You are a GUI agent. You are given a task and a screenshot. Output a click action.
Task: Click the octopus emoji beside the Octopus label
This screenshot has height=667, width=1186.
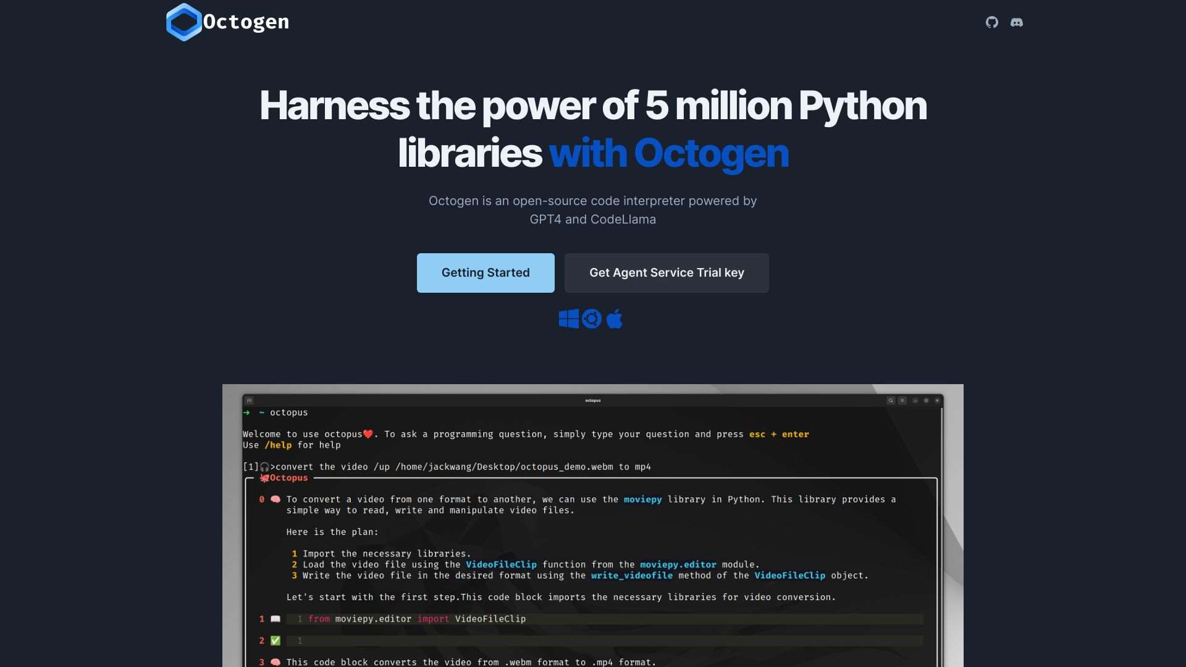coord(265,477)
